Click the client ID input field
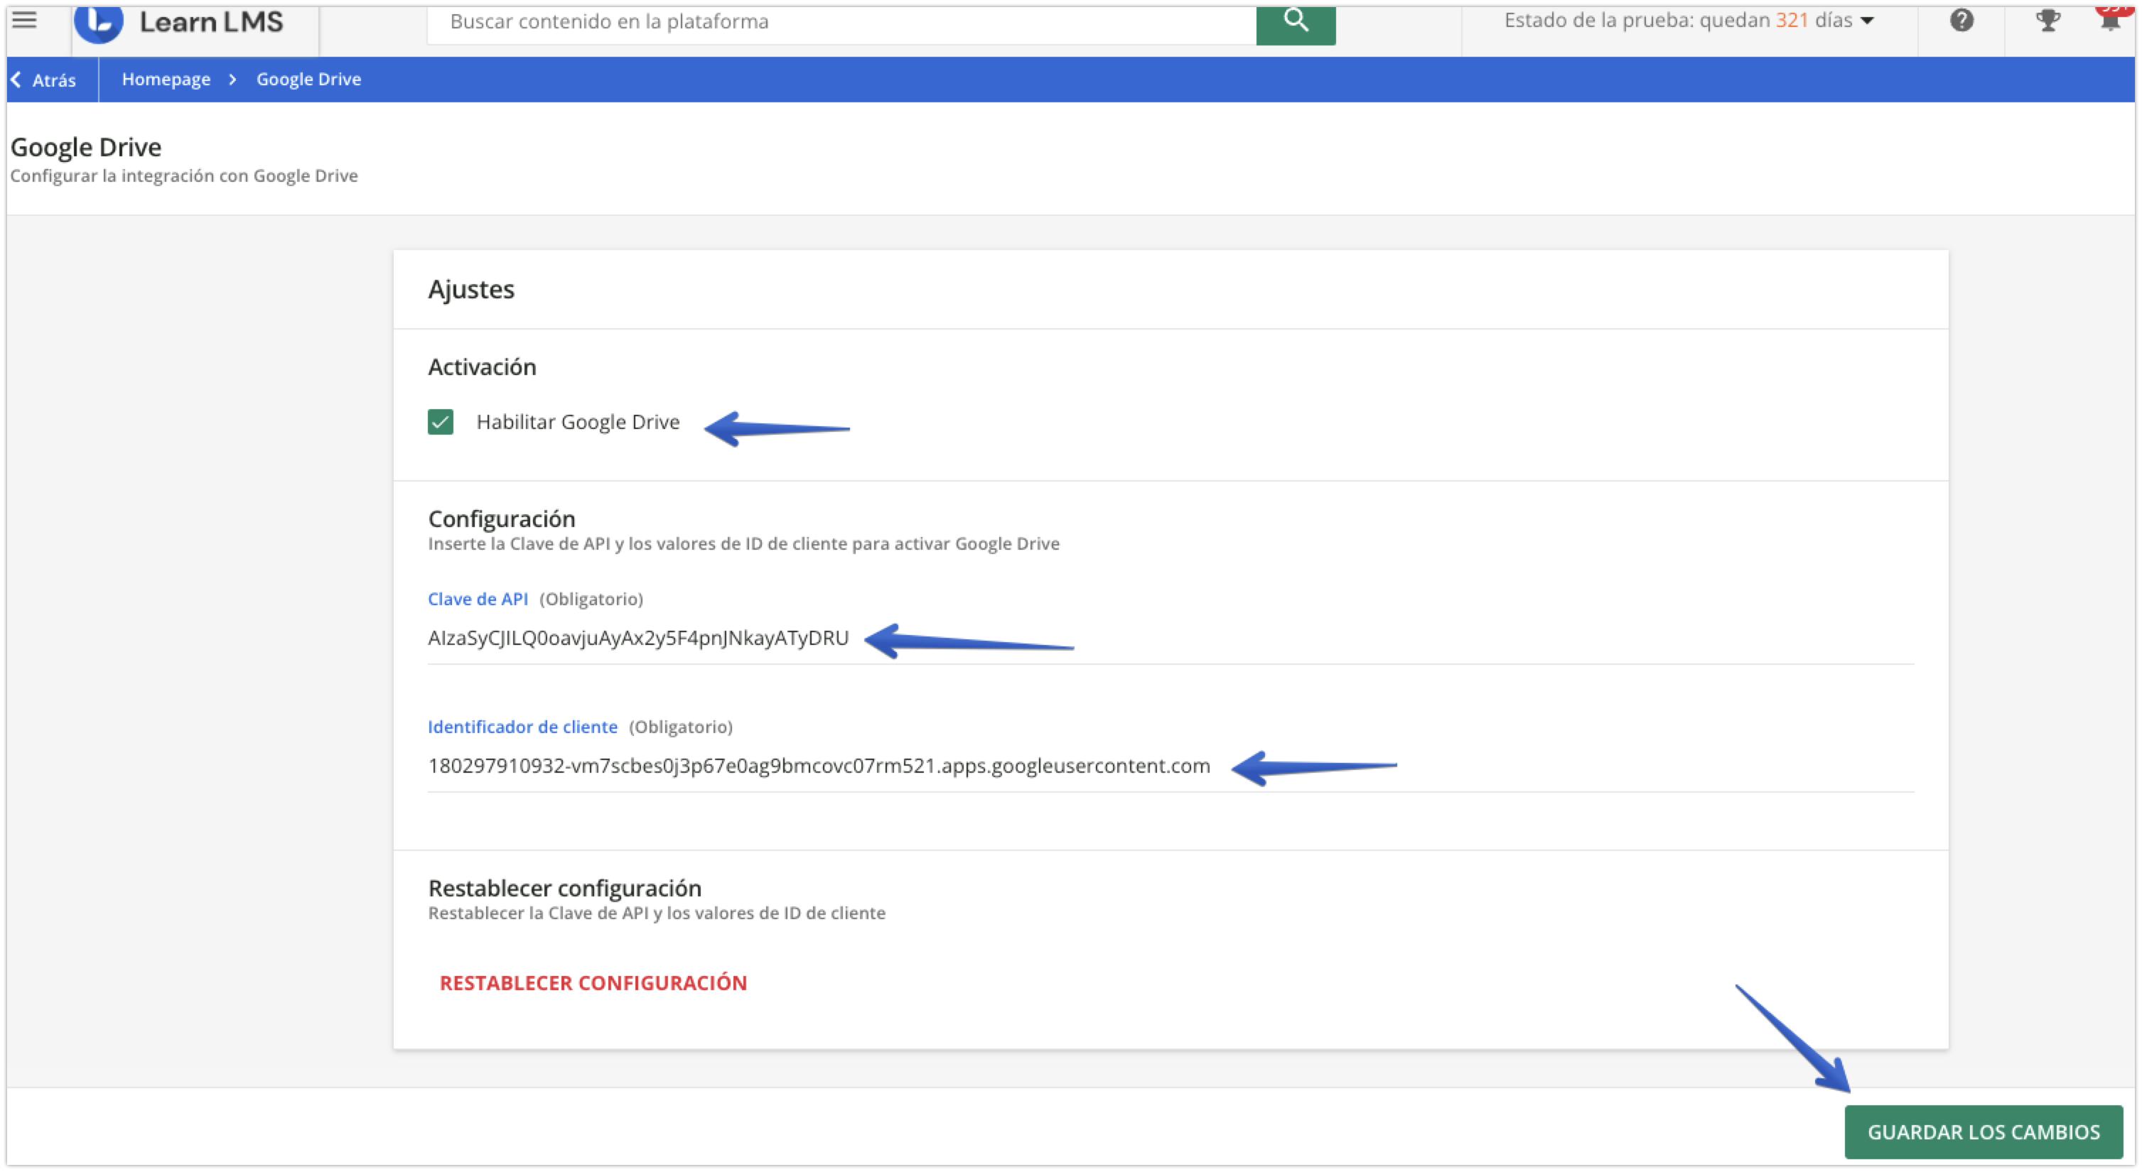The image size is (2142, 1172). tap(1170, 766)
